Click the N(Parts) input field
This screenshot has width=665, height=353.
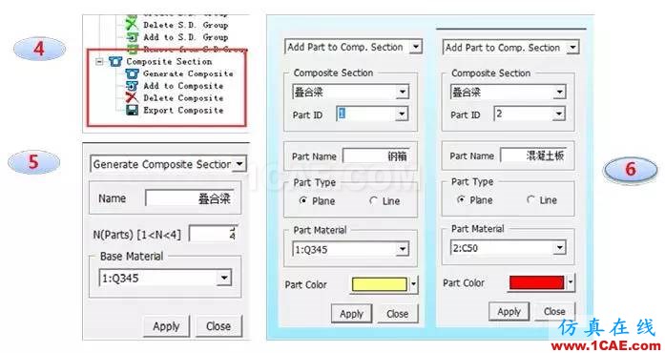(213, 234)
